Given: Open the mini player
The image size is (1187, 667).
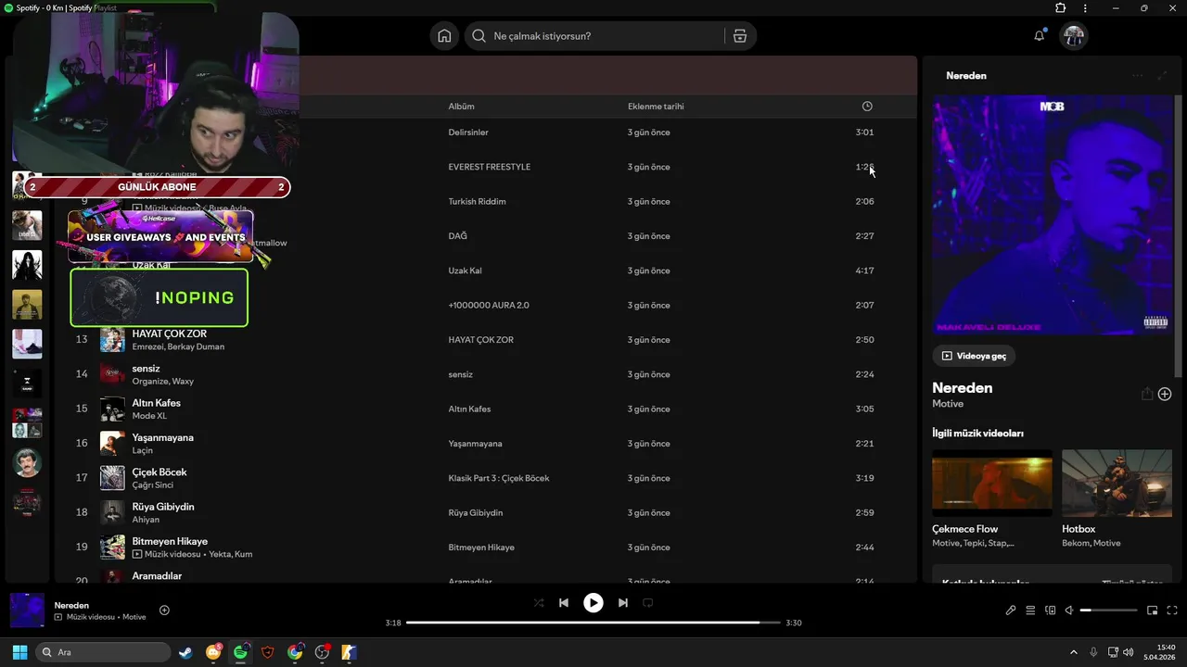Looking at the screenshot, I should tap(1153, 610).
